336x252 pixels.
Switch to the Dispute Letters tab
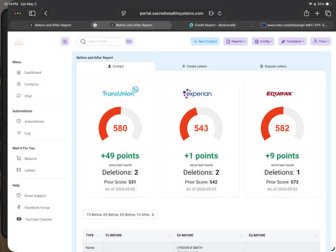[273, 66]
